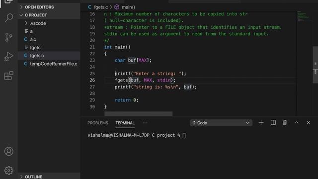This screenshot has height=179, width=318.
Task: Create a new terminal with plus icon
Action: coord(261,123)
